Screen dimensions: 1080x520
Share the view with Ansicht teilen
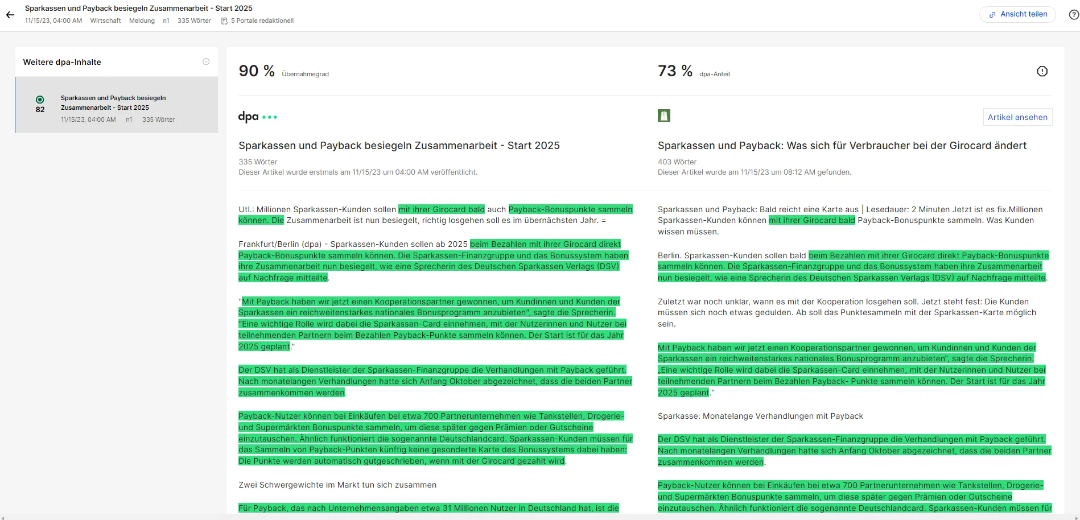pyautogui.click(x=1017, y=14)
